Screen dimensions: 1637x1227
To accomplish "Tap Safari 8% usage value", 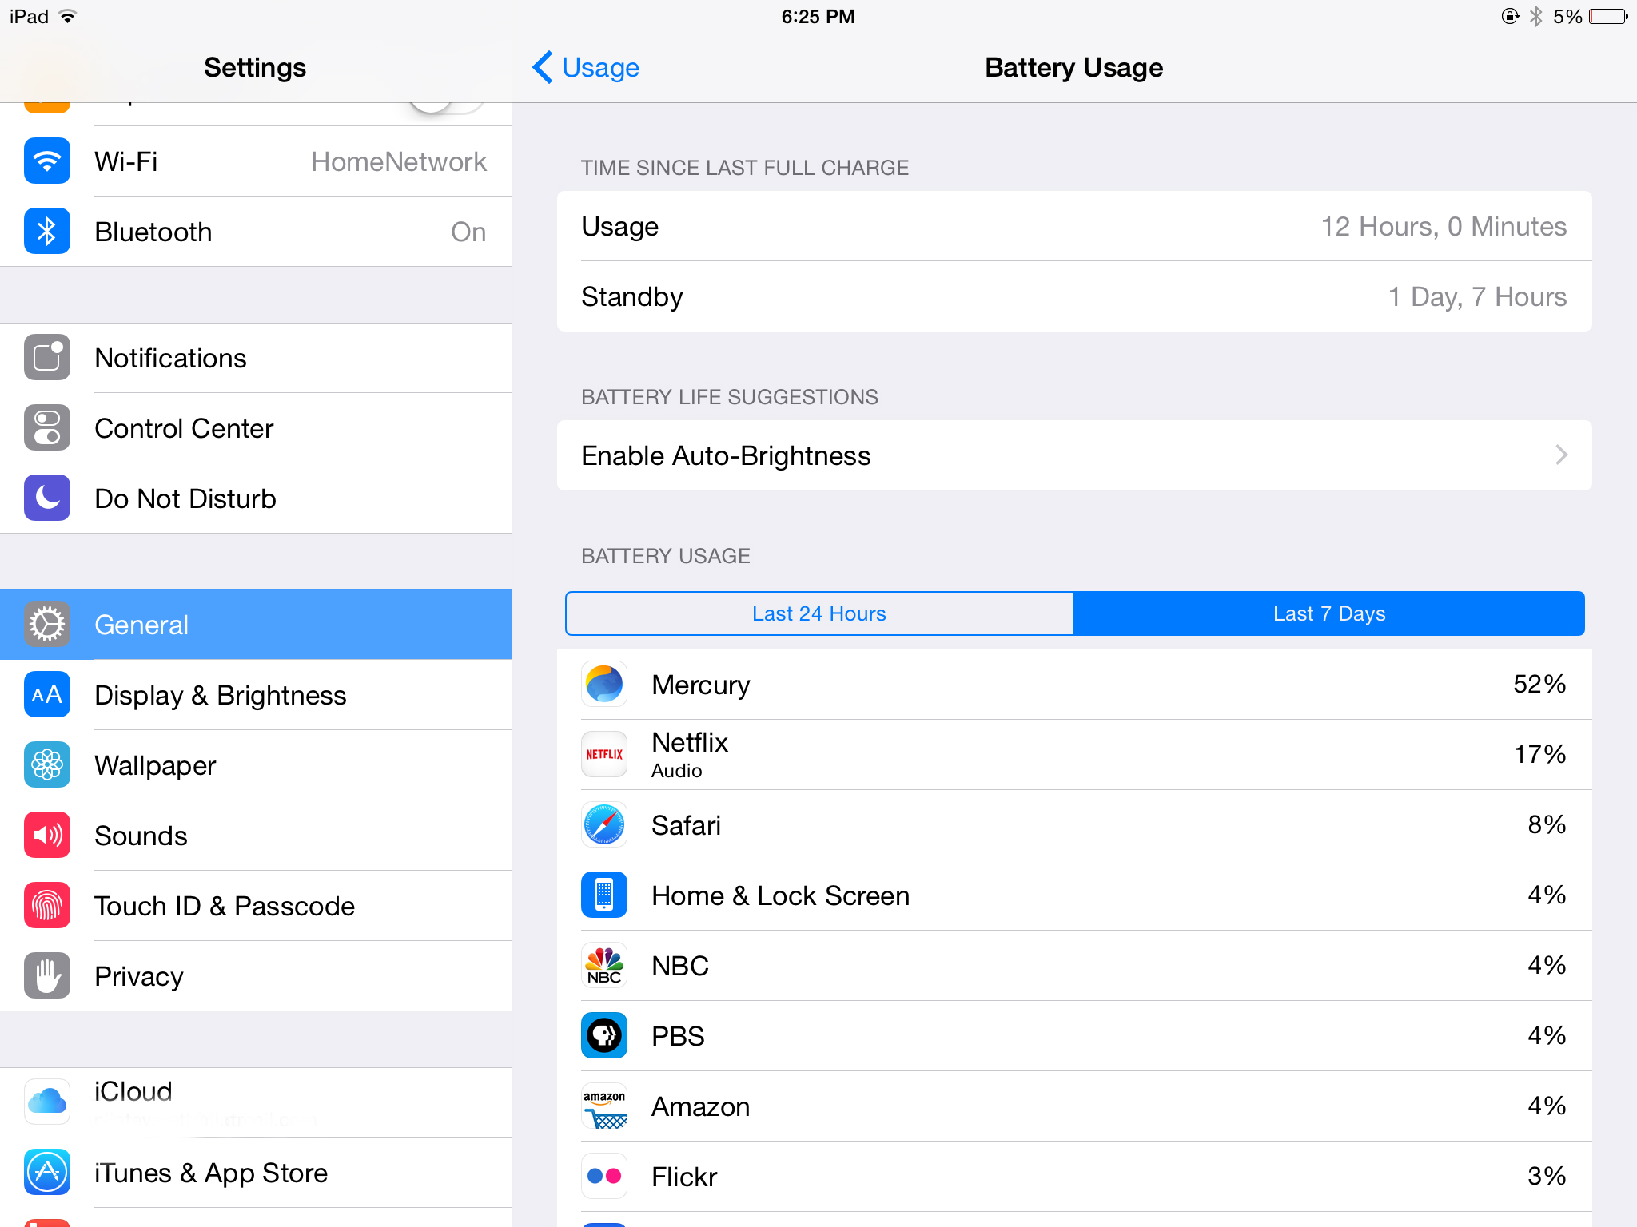I will [1547, 825].
